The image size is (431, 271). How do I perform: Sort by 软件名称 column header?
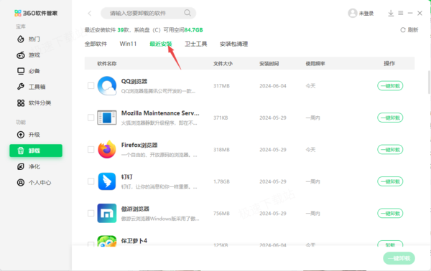pos(107,64)
